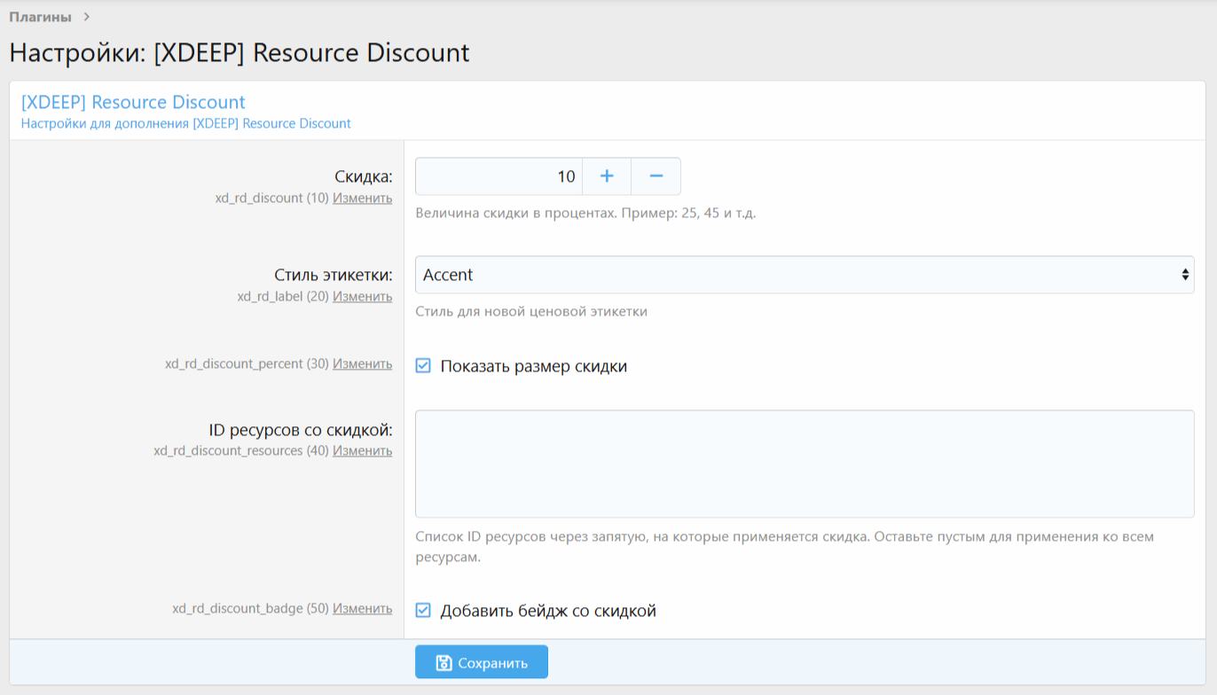Toggle the Добавить бейдж со скидкой checkbox
Viewport: 1217px width, 695px height.
tap(424, 611)
